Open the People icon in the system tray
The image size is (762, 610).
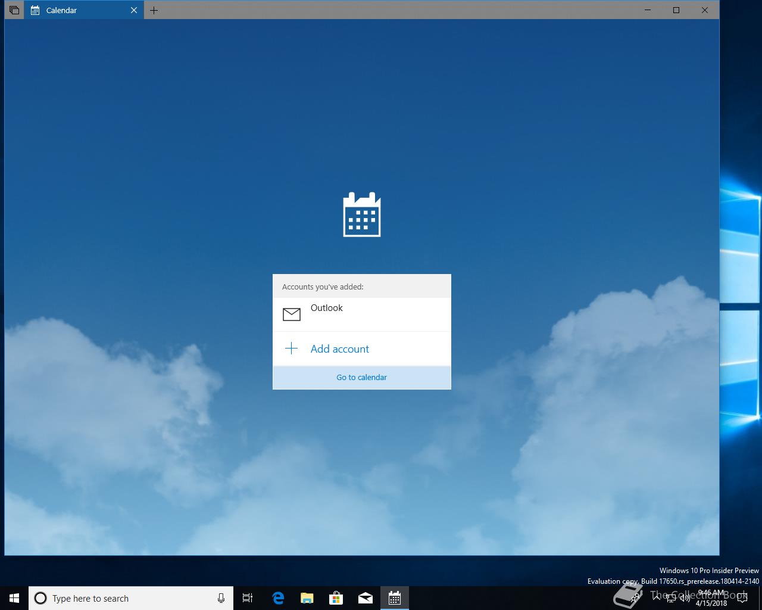tap(635, 598)
